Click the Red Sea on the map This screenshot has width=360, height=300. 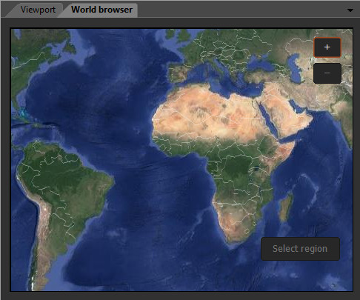[268, 120]
